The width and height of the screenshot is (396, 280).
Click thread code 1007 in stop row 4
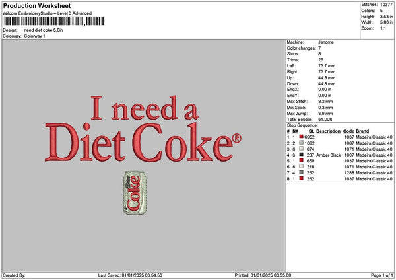point(349,155)
